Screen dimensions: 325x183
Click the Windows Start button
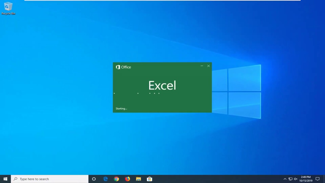tap(5, 179)
